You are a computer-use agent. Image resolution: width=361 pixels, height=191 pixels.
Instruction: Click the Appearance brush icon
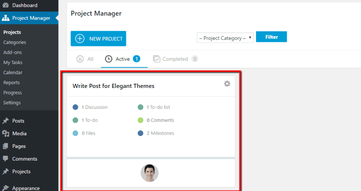(x=6, y=188)
